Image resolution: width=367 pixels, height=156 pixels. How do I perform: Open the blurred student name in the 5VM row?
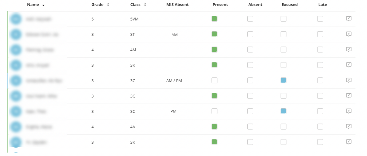[x=39, y=19]
